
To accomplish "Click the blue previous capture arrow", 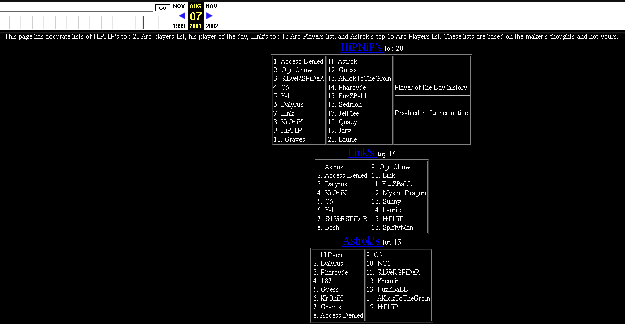I will (x=182, y=16).
